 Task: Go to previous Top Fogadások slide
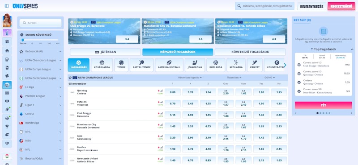[x=296, y=113]
